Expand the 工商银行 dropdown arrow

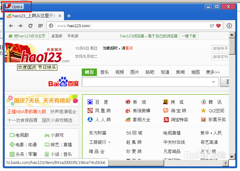click(x=109, y=142)
